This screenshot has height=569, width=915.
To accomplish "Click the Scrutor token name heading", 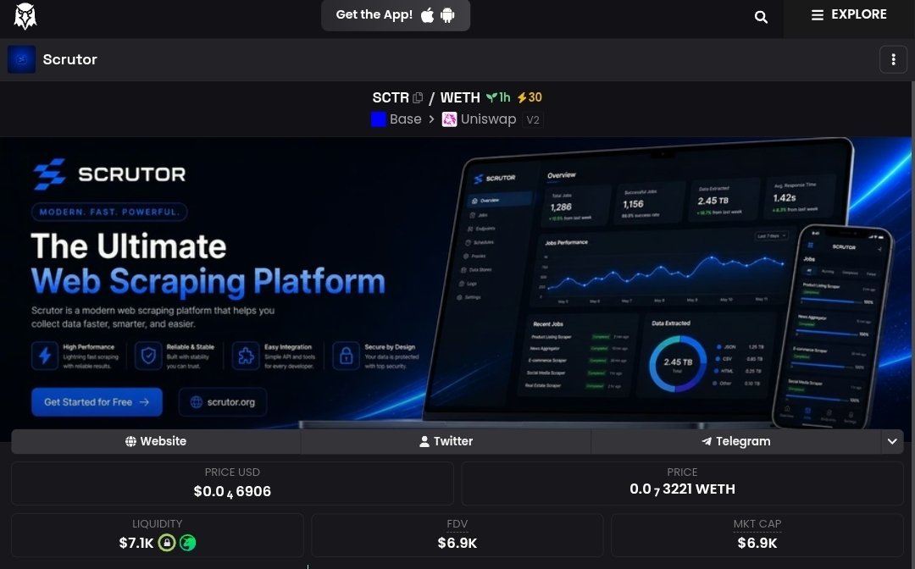I will click(x=70, y=59).
